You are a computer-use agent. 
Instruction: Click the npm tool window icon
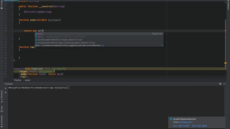point(1,111)
